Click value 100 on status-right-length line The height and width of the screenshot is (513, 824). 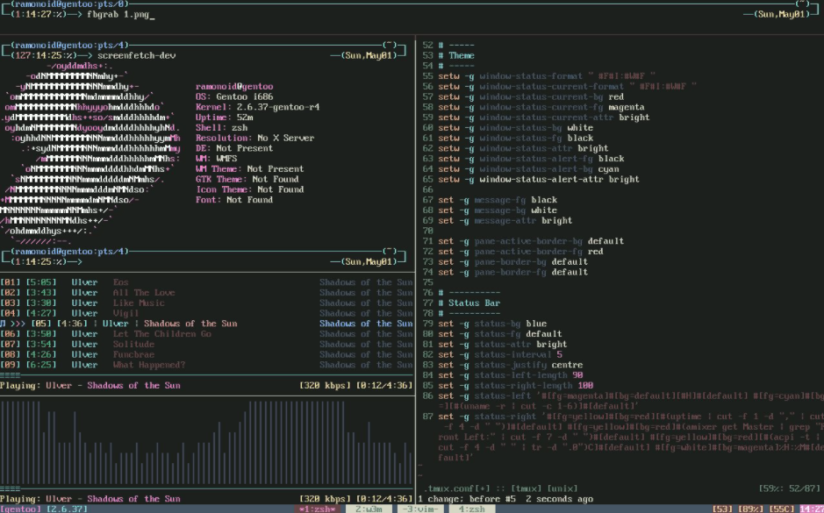coord(585,385)
